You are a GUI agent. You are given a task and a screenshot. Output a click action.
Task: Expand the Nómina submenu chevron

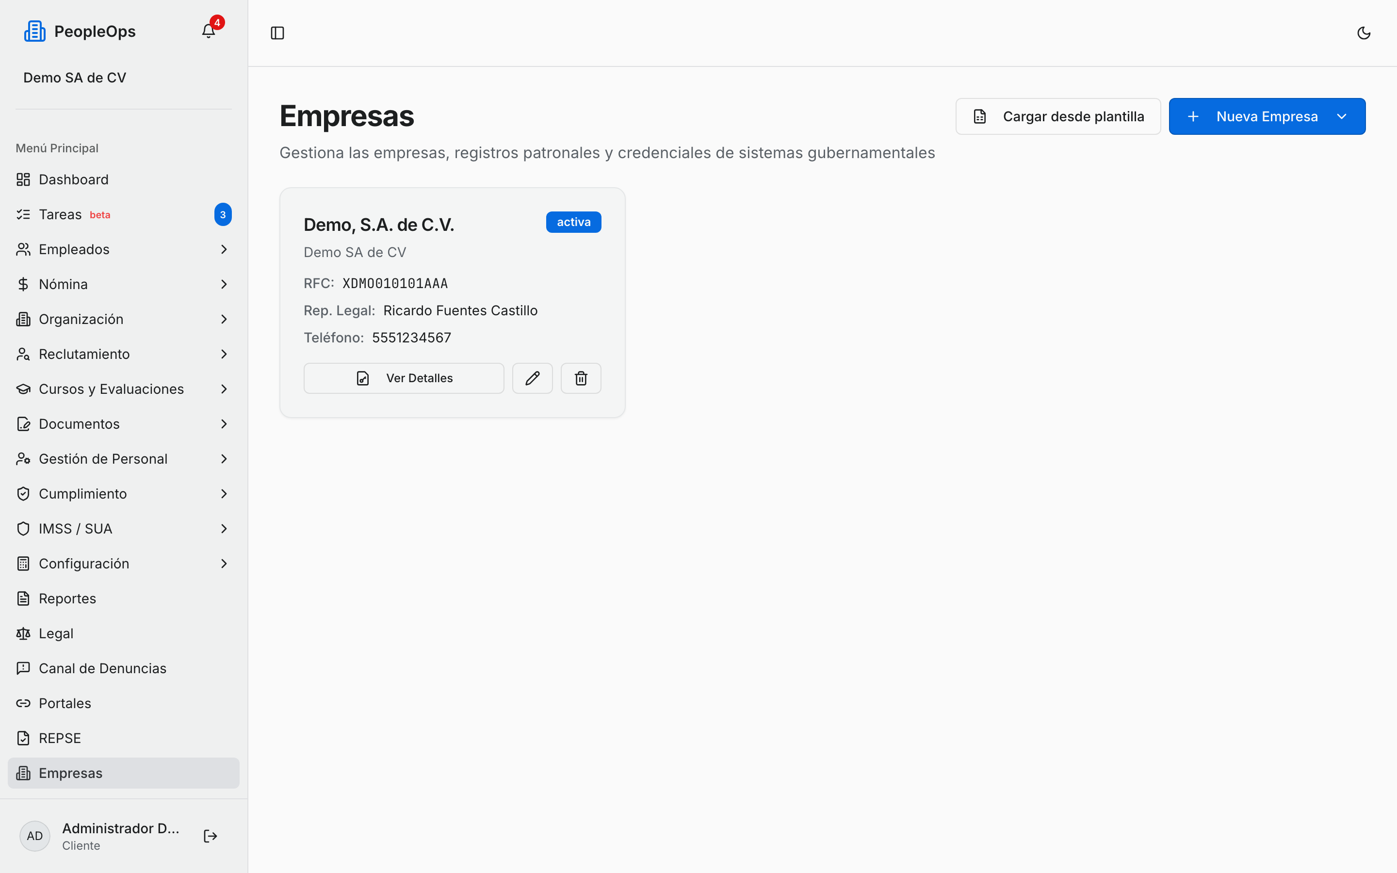tap(224, 284)
